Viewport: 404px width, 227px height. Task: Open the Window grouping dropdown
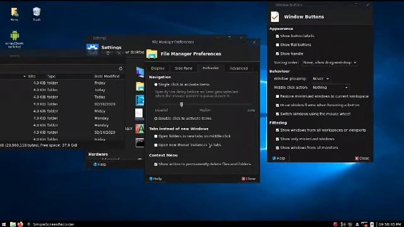321,78
